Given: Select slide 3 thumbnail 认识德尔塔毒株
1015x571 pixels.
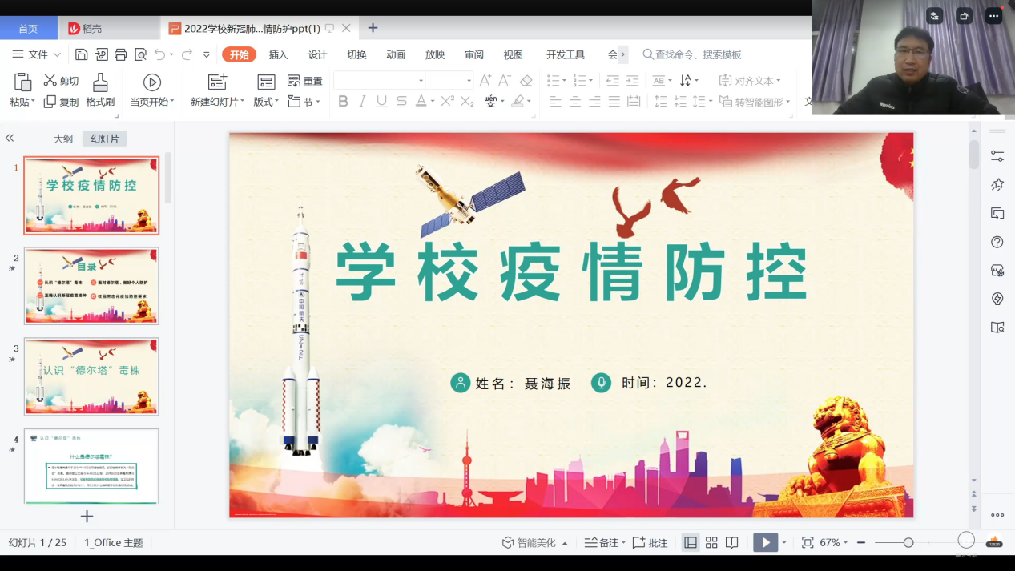Looking at the screenshot, I should (91, 376).
